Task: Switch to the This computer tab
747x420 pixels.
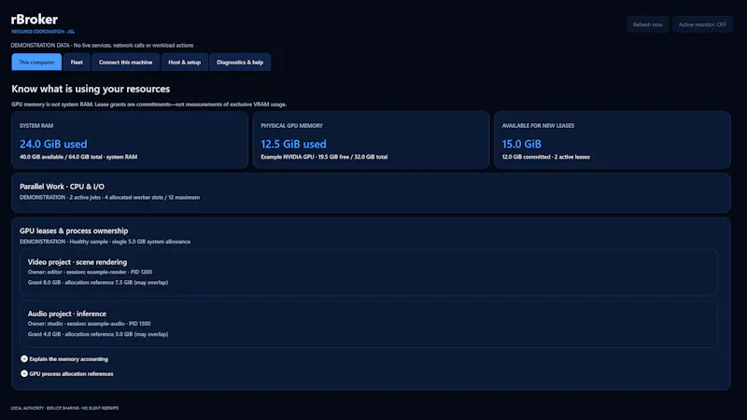Action: pos(36,62)
